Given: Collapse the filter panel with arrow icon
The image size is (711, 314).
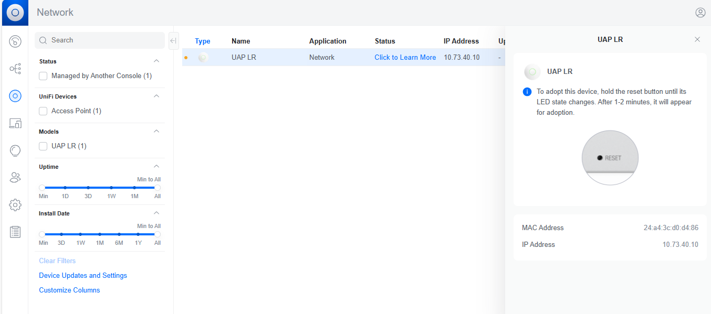Looking at the screenshot, I should pos(173,41).
